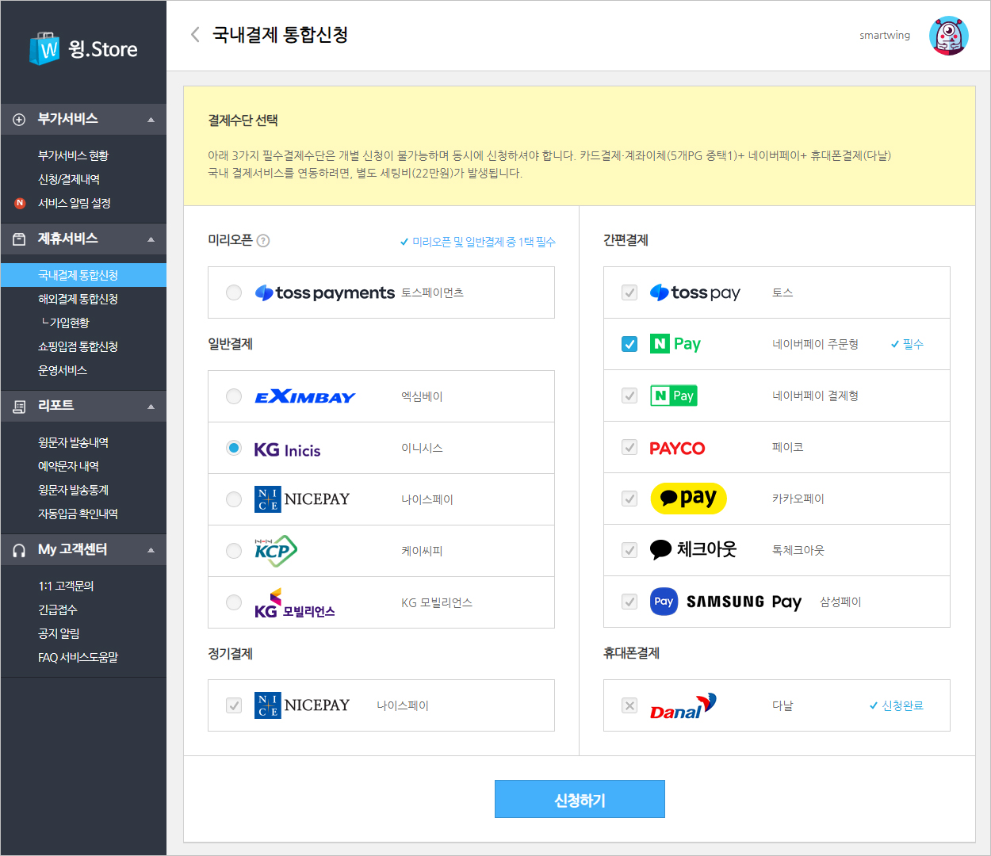This screenshot has height=856, width=991.
Task: Open the smartwing profile avatar
Action: pyautogui.click(x=948, y=36)
